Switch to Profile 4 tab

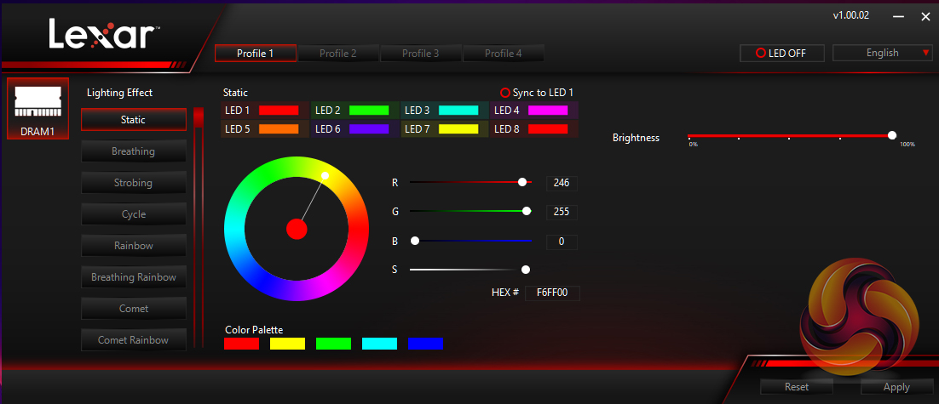(503, 54)
